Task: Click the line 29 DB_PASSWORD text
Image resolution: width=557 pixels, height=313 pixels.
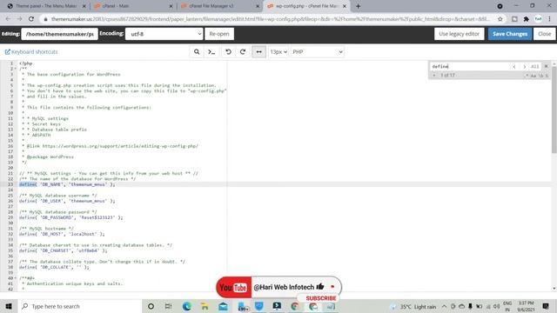Action: (70, 217)
